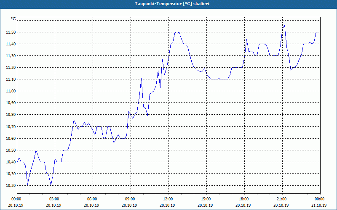Choose the 10,40 y-axis value

tap(11, 162)
